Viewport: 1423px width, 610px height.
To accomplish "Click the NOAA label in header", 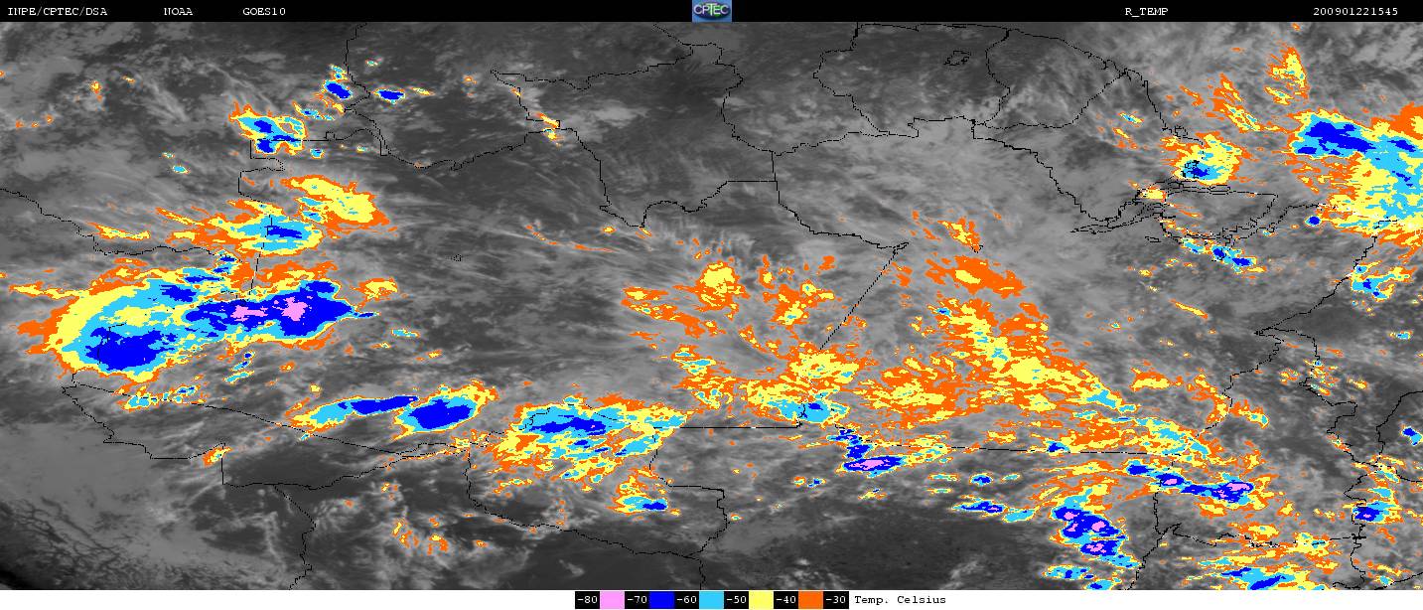I will (x=178, y=12).
